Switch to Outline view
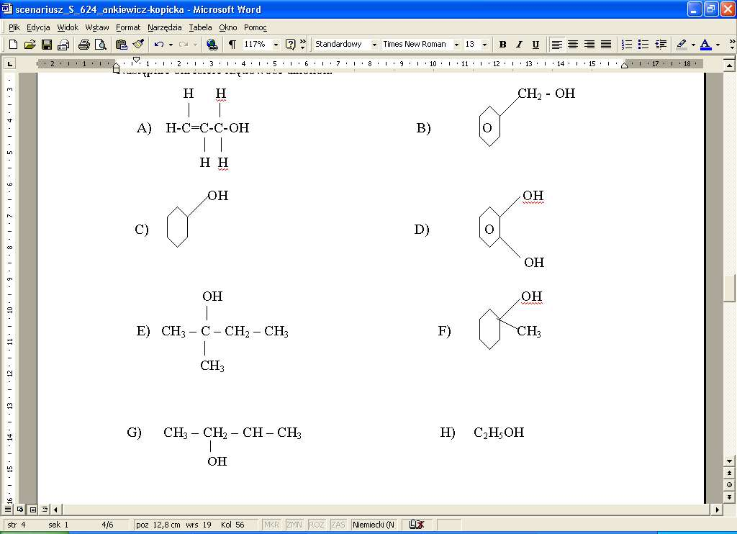 click(45, 509)
